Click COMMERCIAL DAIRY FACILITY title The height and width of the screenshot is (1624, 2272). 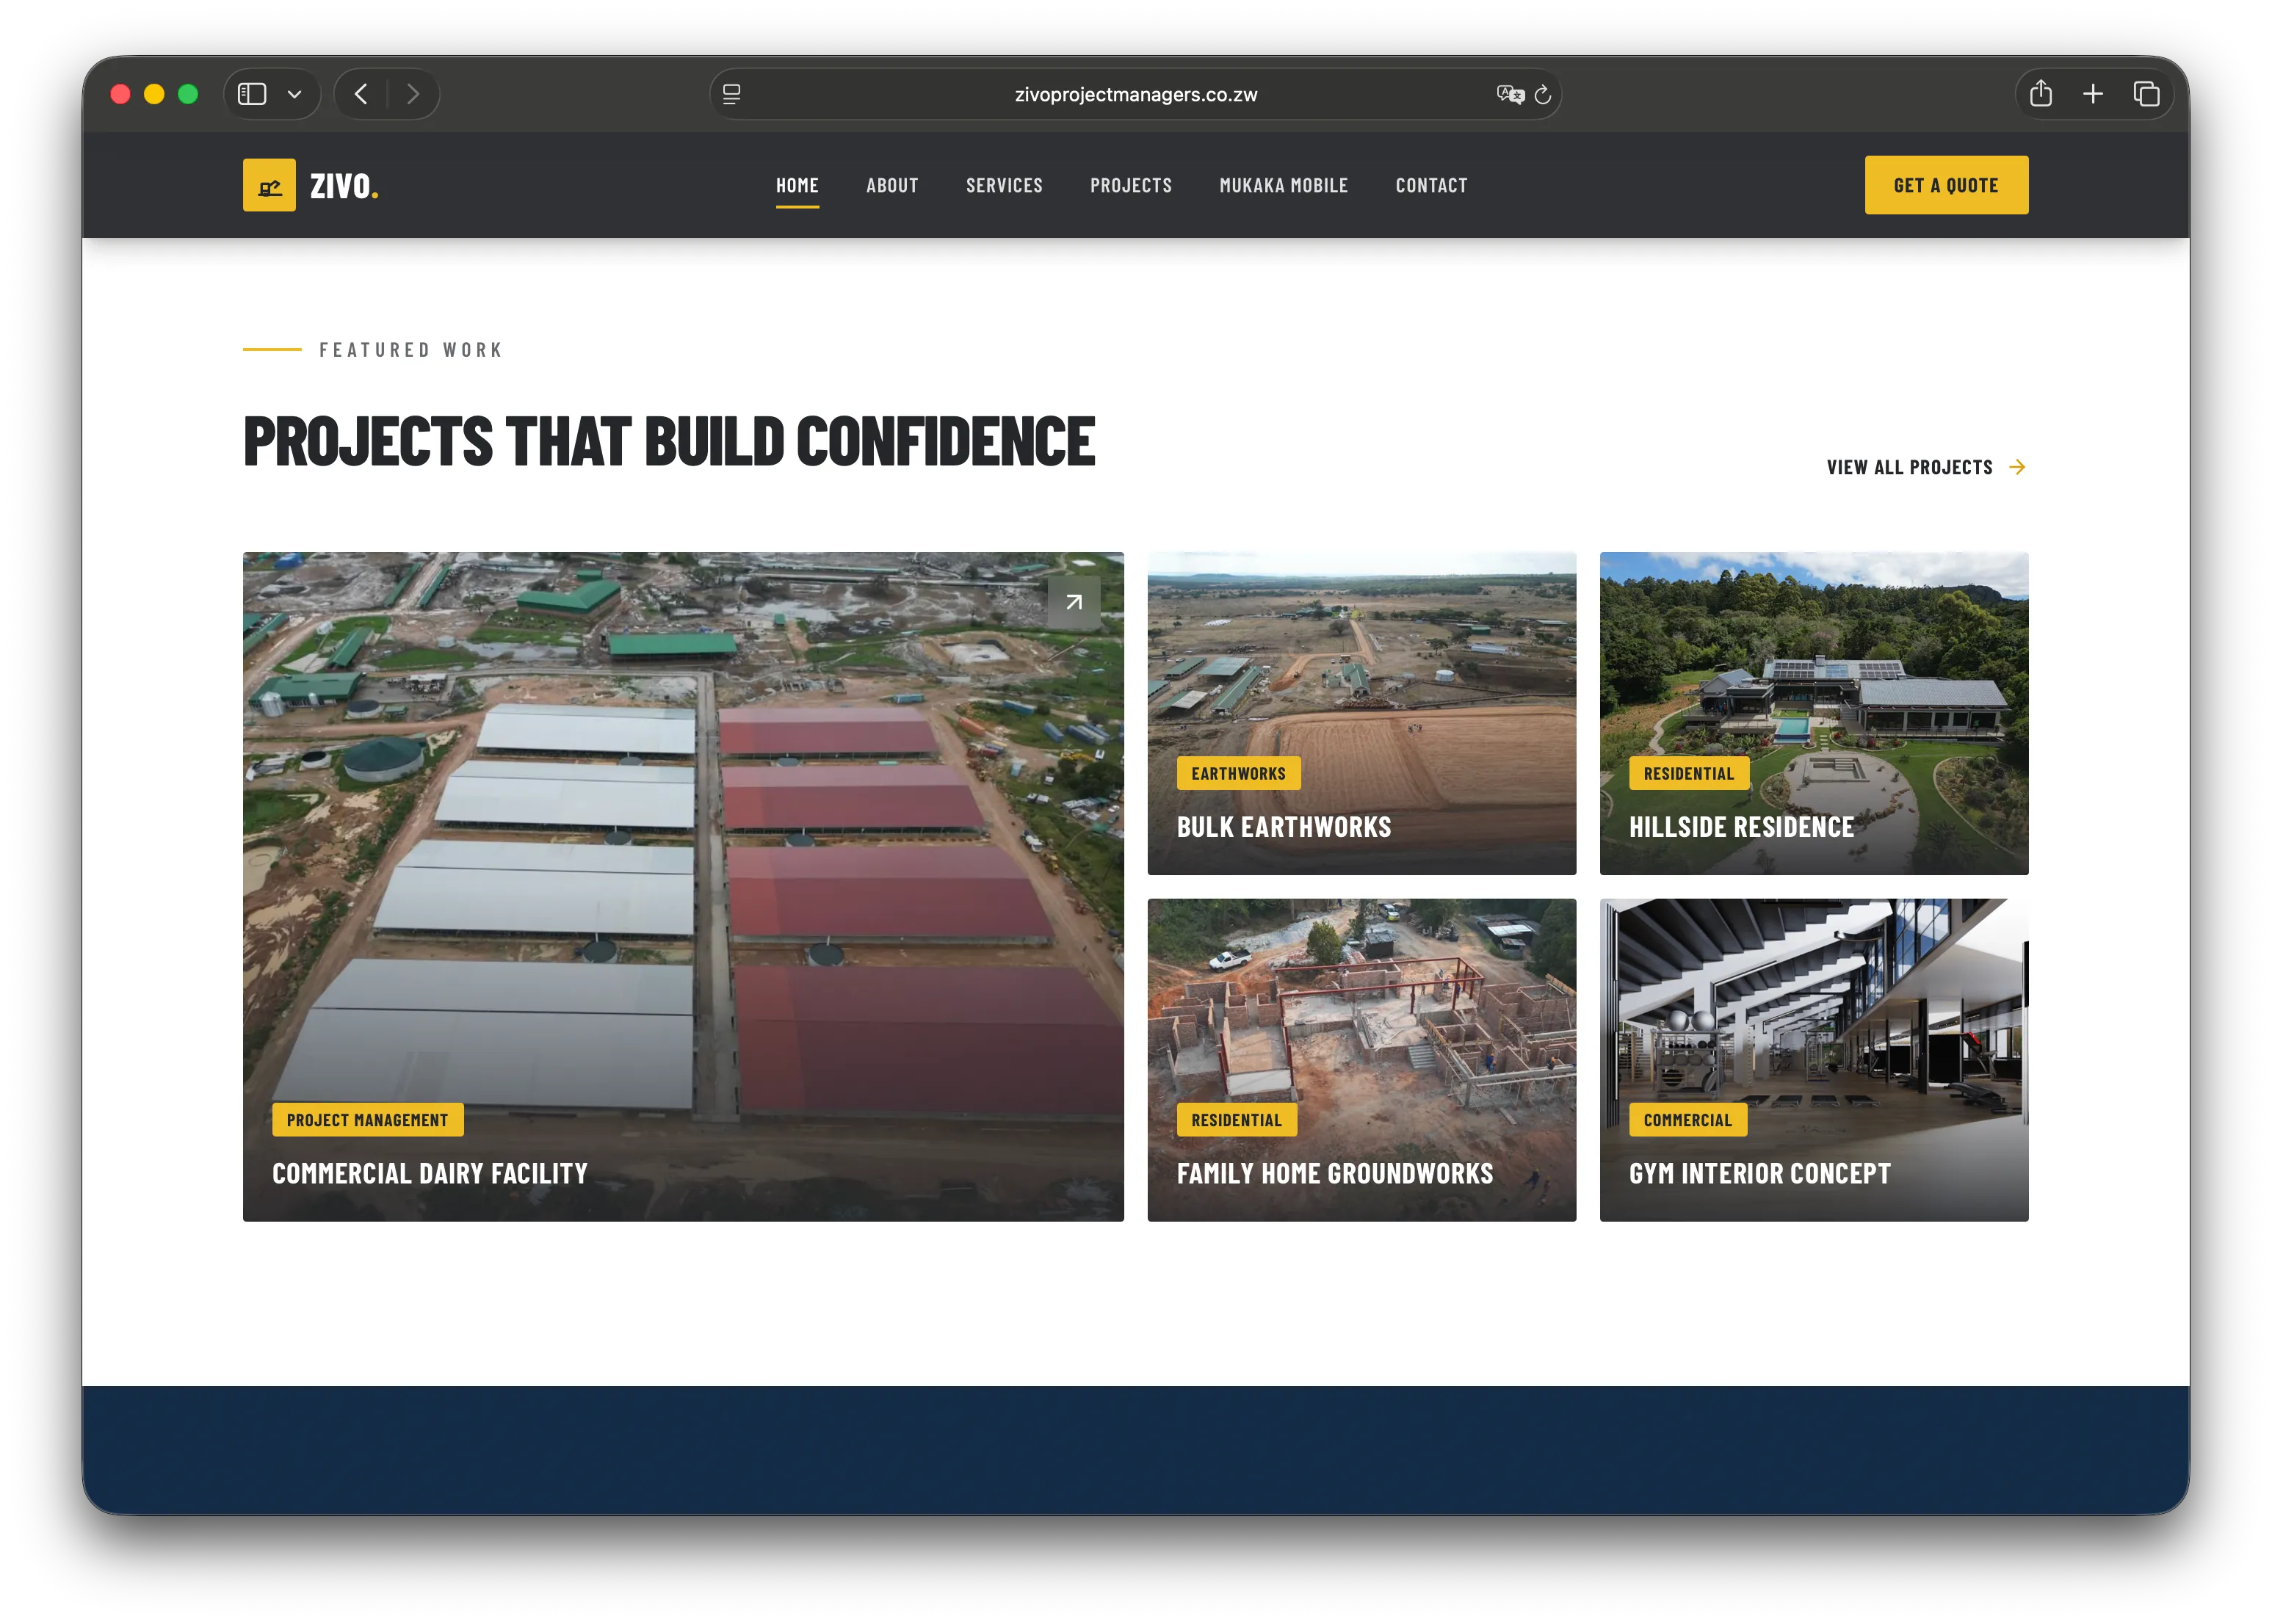point(430,1173)
